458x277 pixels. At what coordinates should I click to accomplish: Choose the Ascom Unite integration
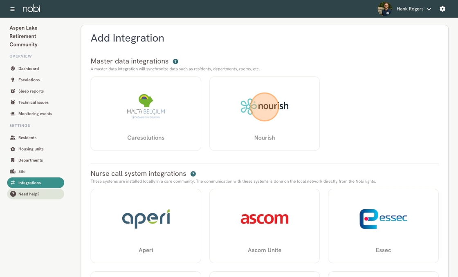[x=265, y=226]
